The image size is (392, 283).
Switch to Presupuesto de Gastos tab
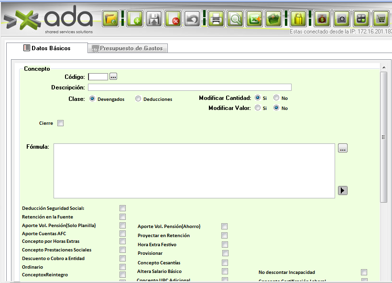(128, 48)
